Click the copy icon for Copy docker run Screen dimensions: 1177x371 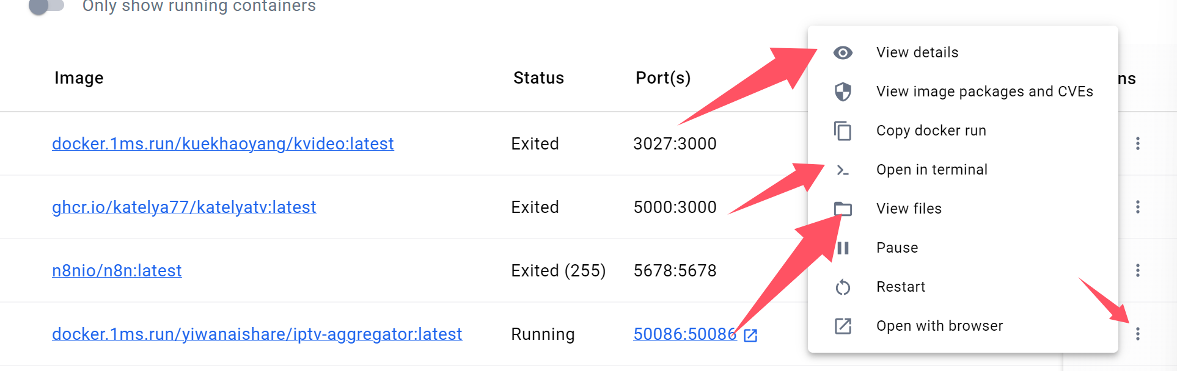(843, 131)
